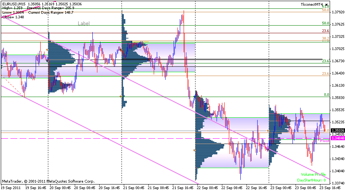Viewport: 345px width, 191px height.
Task: Select the gray 'Label' text object
Action: [x=84, y=23]
